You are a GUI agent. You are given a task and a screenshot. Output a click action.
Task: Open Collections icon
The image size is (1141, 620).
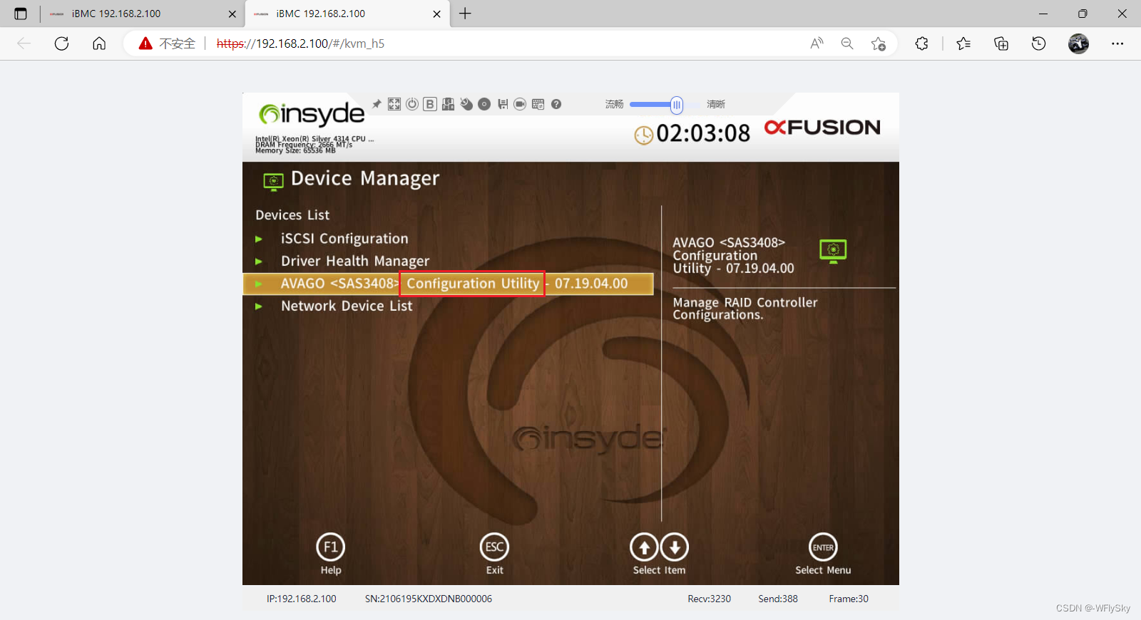[x=1001, y=43]
